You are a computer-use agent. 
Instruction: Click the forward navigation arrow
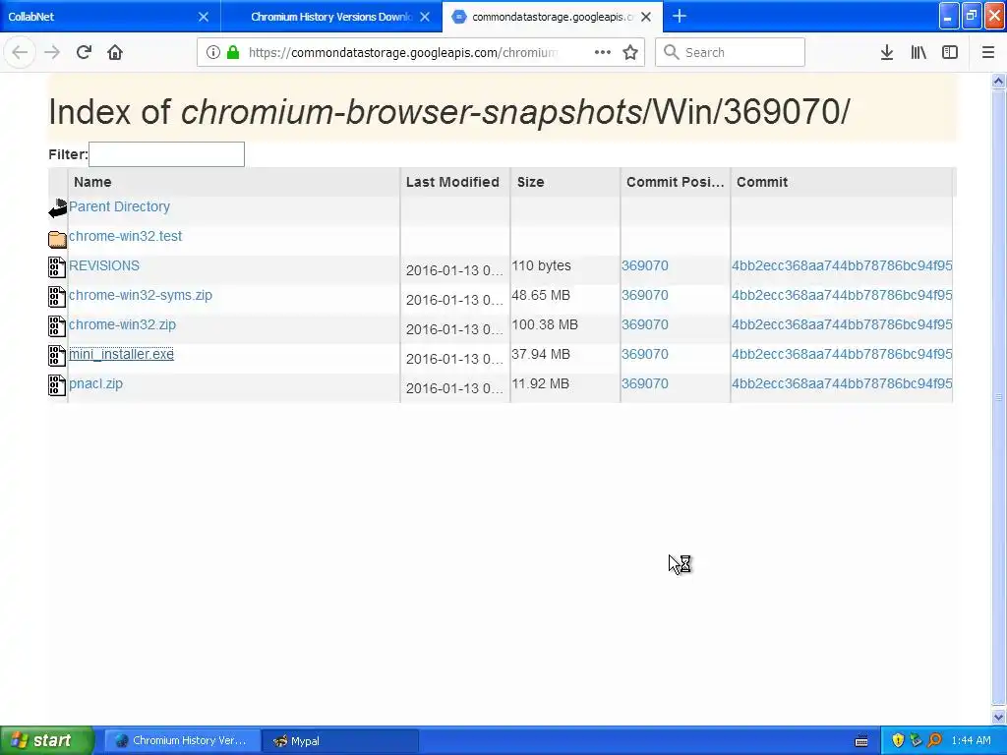tap(52, 52)
